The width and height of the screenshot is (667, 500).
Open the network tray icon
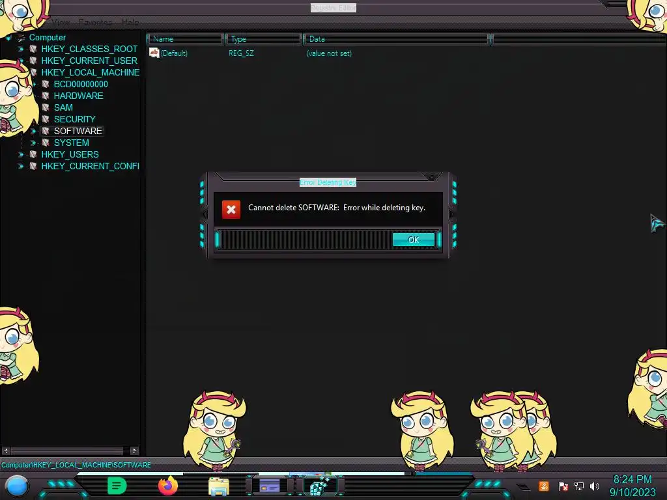tap(579, 486)
